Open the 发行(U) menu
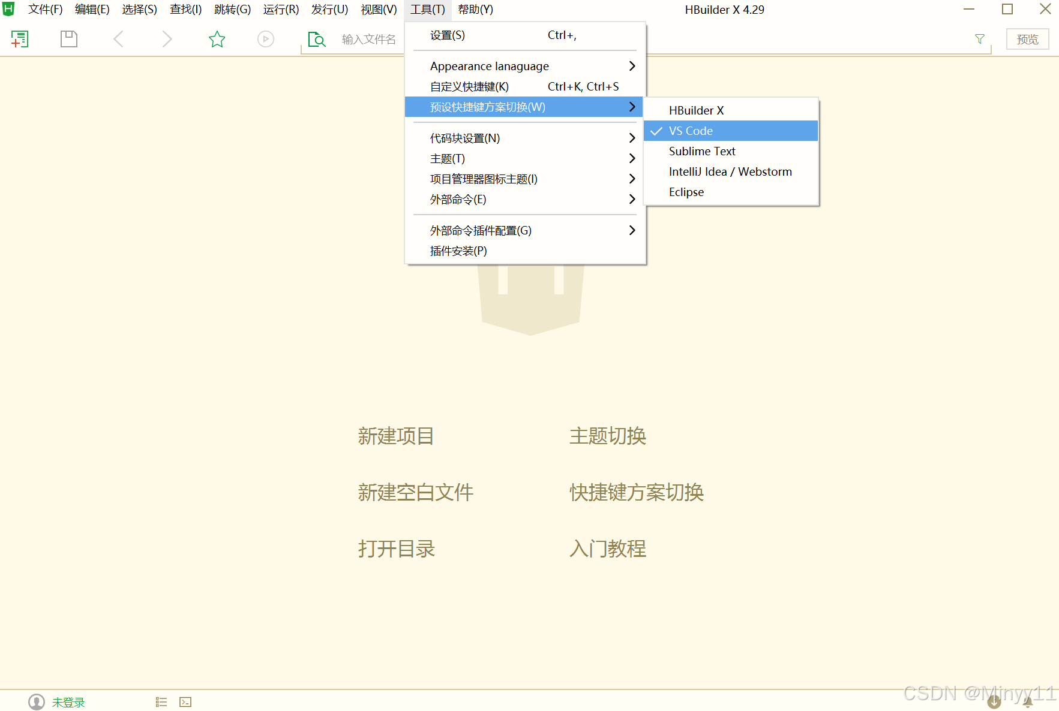The height and width of the screenshot is (711, 1059). pos(329,10)
